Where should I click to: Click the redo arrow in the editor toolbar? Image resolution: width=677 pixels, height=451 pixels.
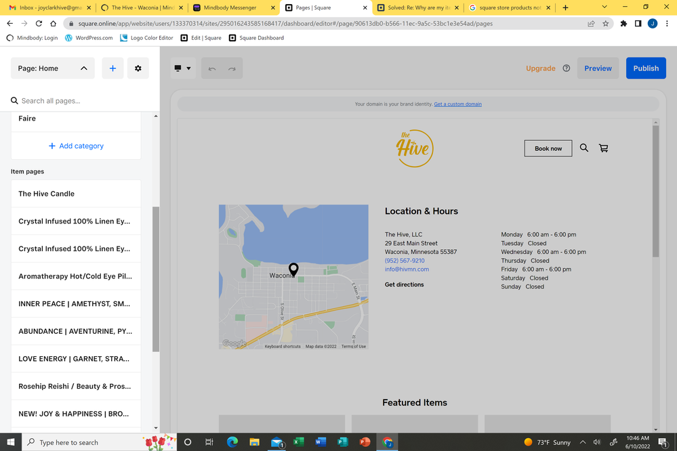[232, 68]
